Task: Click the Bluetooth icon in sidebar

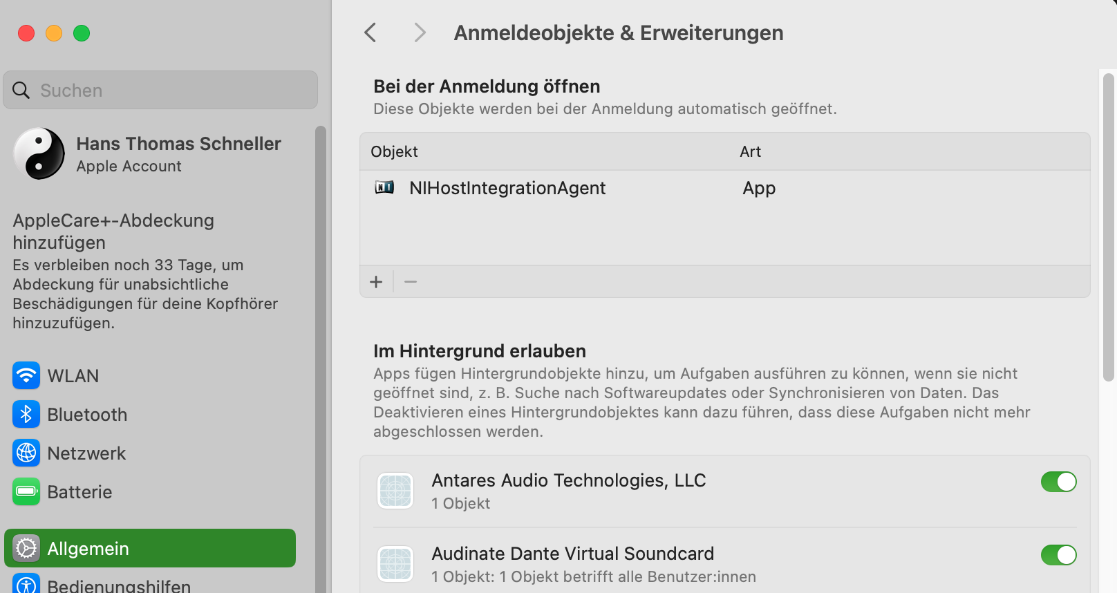Action: [26, 415]
